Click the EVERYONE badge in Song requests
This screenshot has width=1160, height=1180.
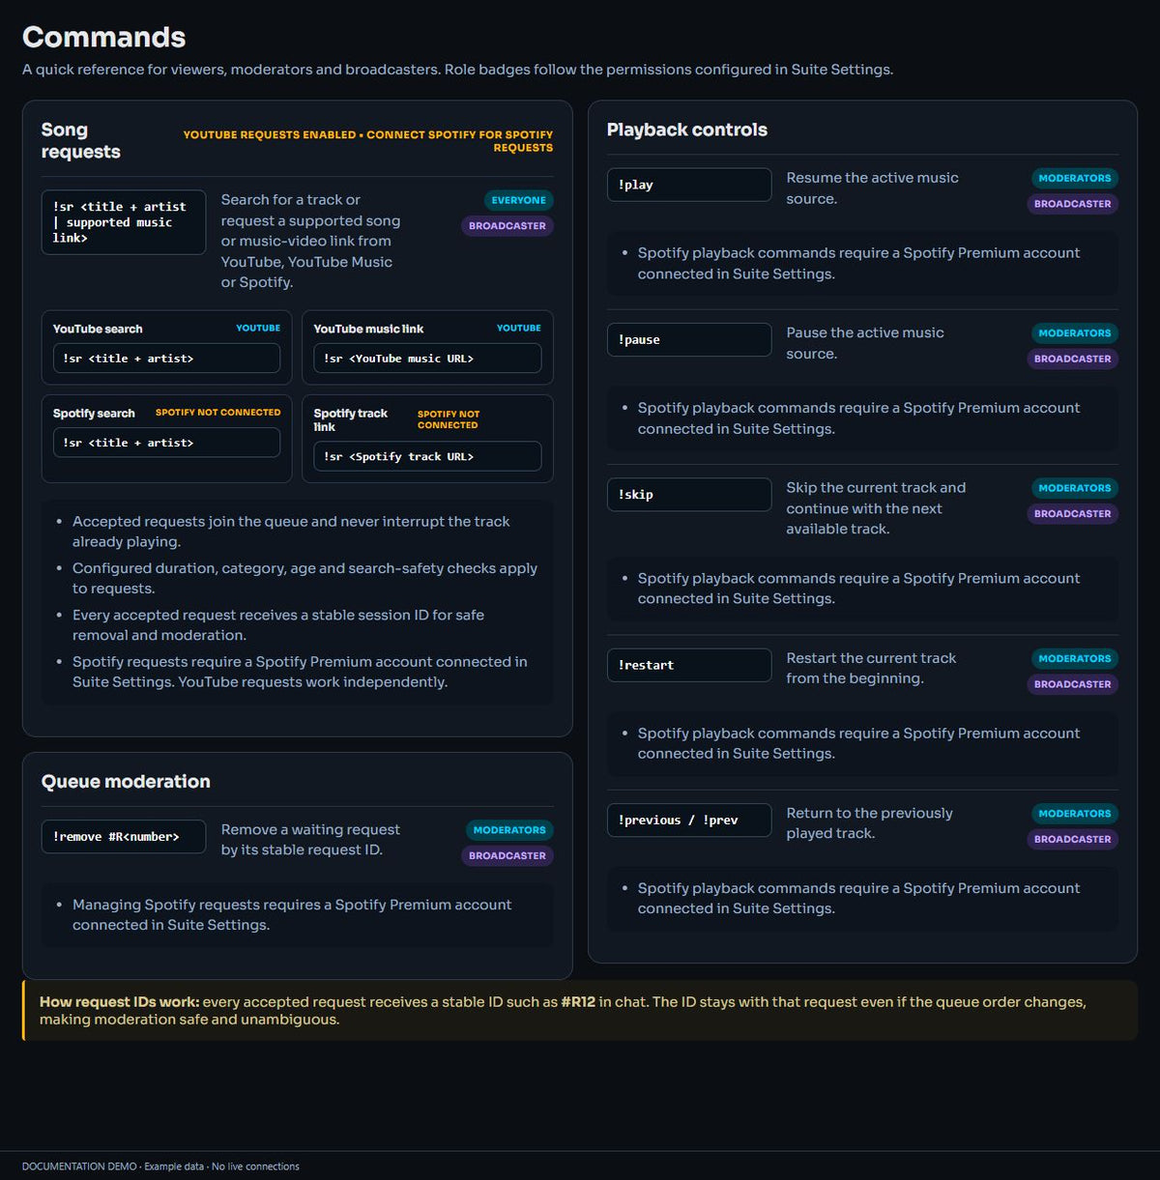coord(518,200)
